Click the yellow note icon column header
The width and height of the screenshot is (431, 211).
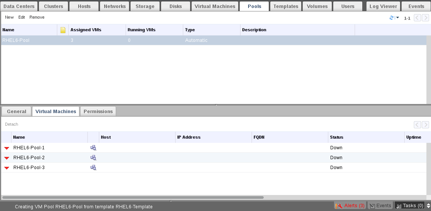point(63,30)
